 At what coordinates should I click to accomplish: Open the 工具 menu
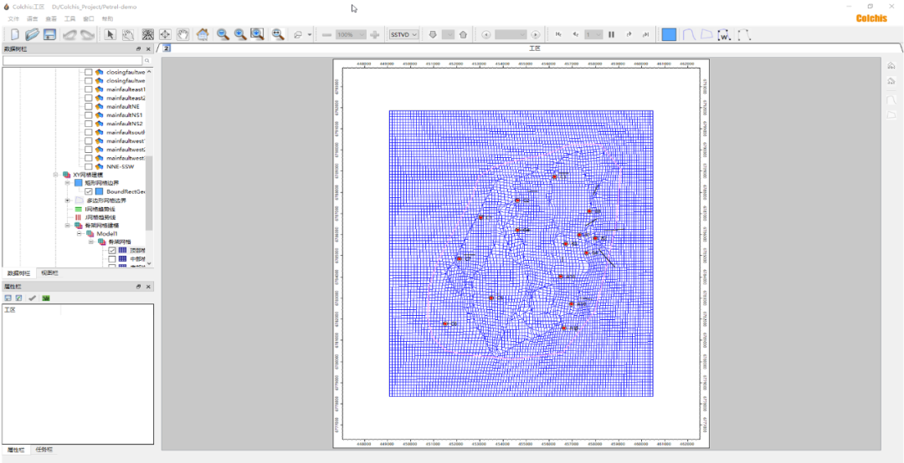point(69,18)
